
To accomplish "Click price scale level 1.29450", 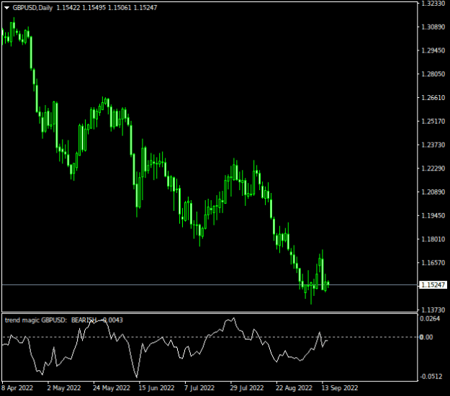I will 433,50.
